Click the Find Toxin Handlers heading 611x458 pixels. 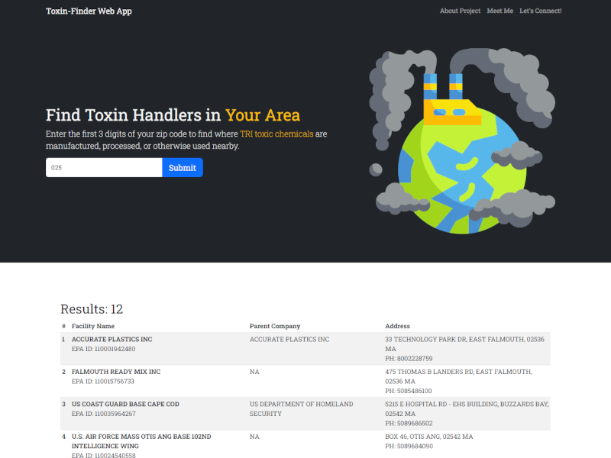[173, 115]
